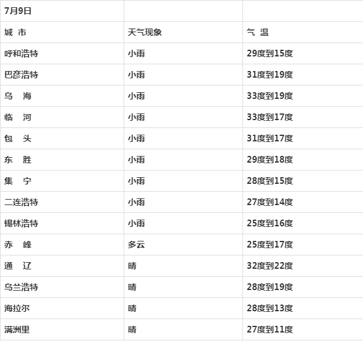363x341 pixels.
Task: Click temperature 32度到22度
Action: pyautogui.click(x=303, y=266)
